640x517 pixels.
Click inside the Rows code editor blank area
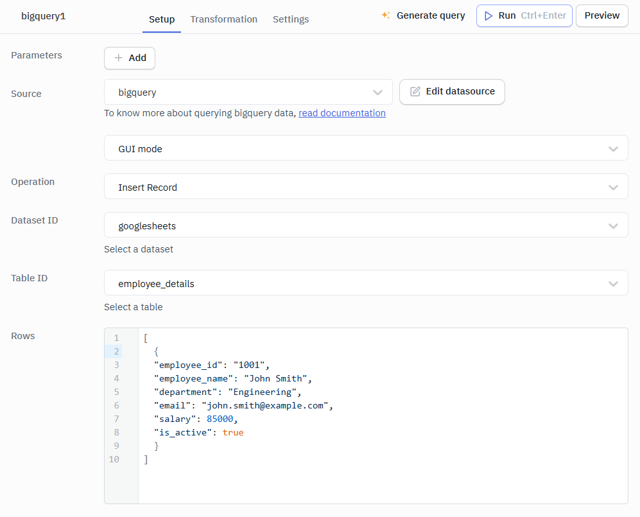pyautogui.click(x=383, y=484)
